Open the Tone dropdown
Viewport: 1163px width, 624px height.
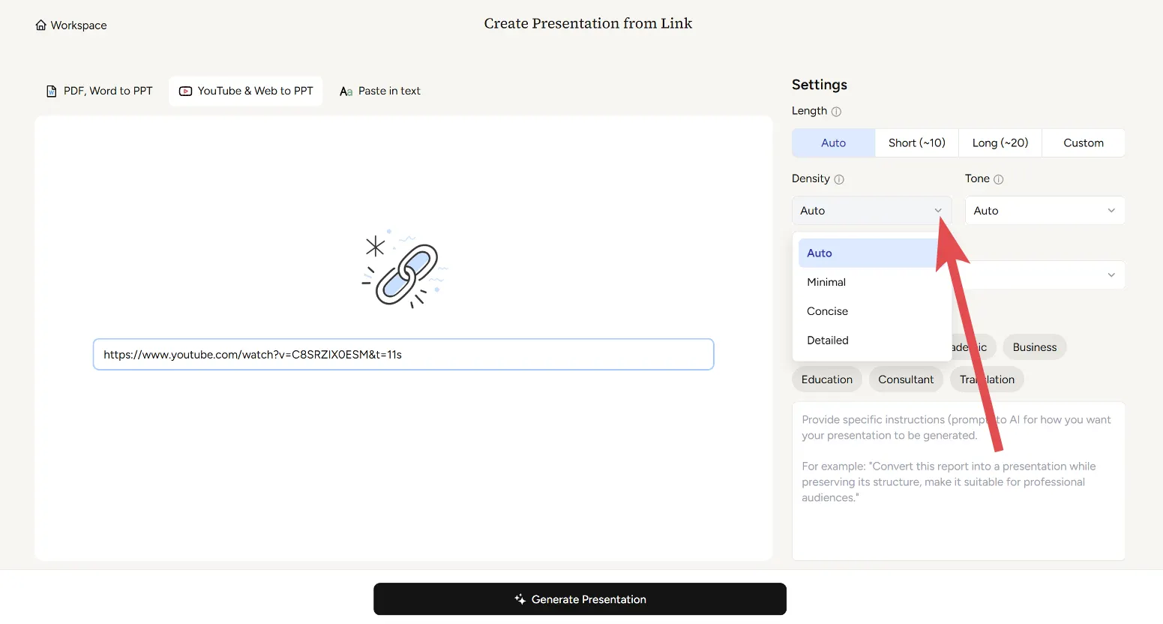click(1045, 211)
